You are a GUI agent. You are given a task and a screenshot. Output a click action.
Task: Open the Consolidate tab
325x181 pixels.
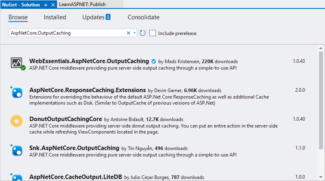[143, 17]
